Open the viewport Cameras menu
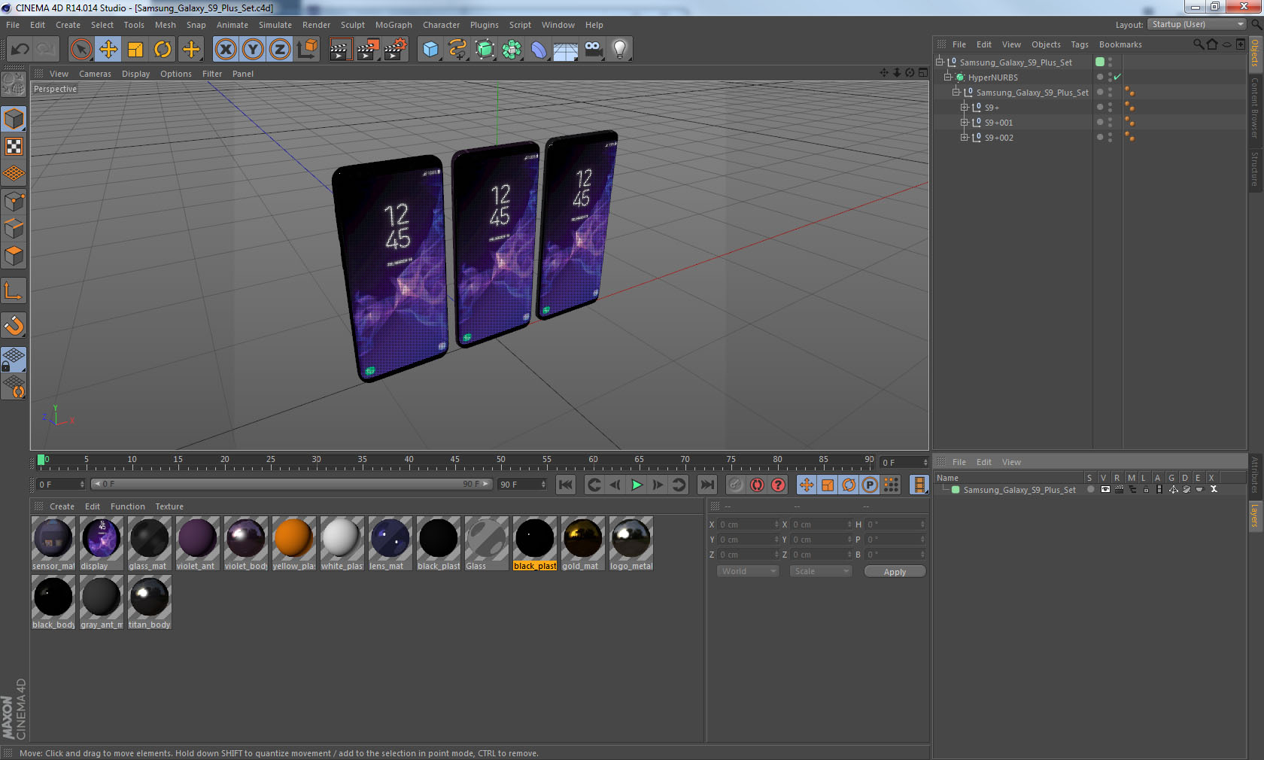This screenshot has height=760, width=1264. [x=95, y=74]
